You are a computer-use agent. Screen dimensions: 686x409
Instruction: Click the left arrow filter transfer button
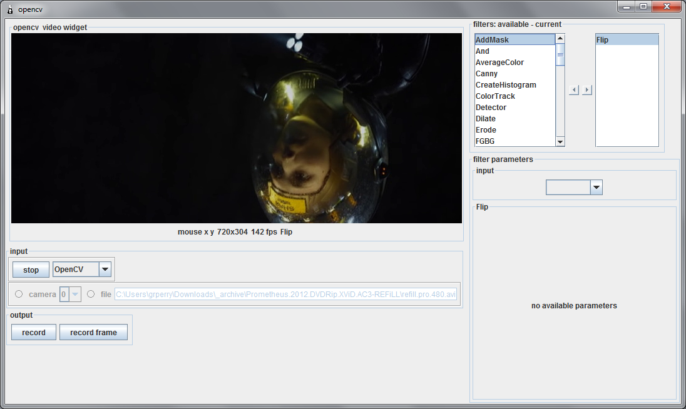coord(574,90)
